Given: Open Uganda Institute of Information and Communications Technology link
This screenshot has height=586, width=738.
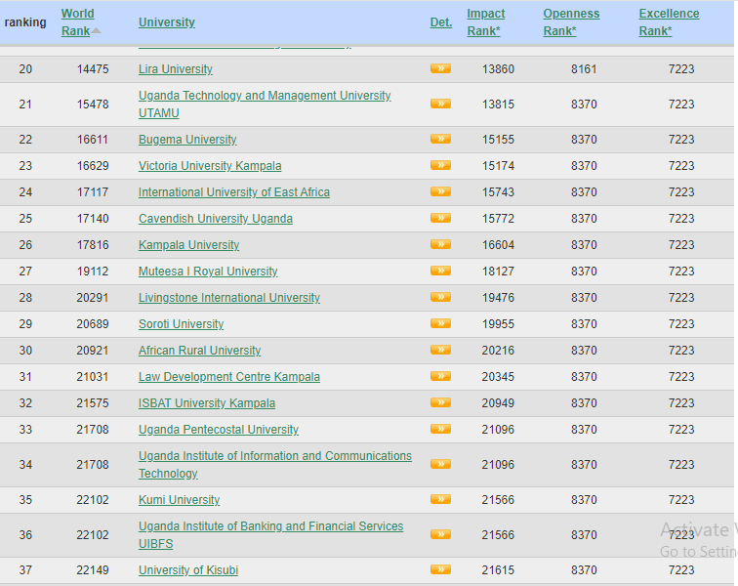Looking at the screenshot, I should (275, 465).
